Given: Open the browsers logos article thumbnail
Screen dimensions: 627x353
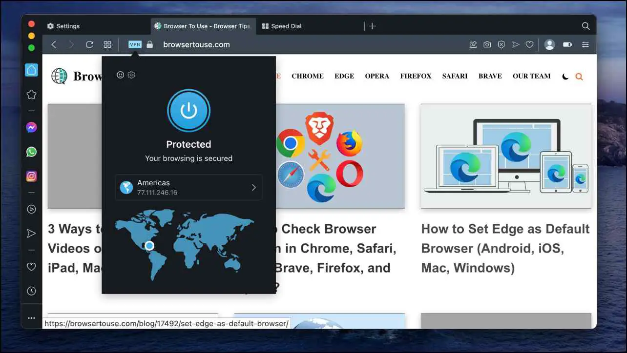Looking at the screenshot, I should (x=340, y=156).
